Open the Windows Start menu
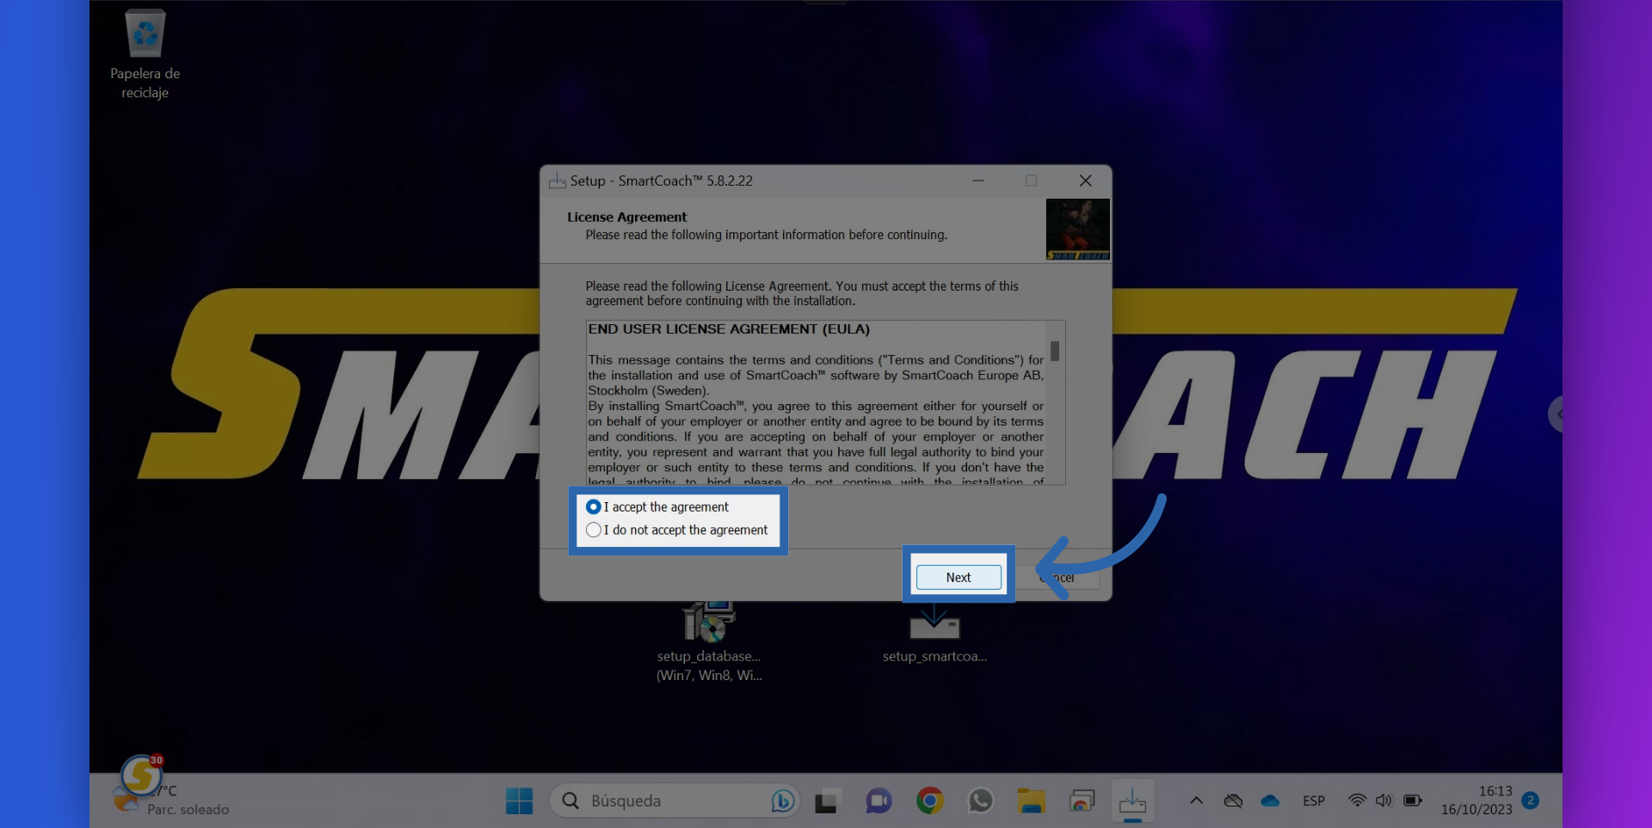The height and width of the screenshot is (828, 1652). (x=519, y=801)
